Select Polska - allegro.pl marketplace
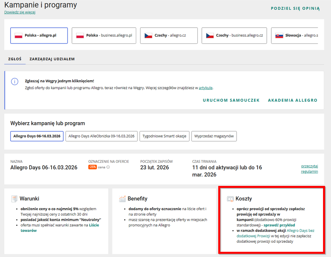This screenshot has height=257, width=331. pos(39,36)
